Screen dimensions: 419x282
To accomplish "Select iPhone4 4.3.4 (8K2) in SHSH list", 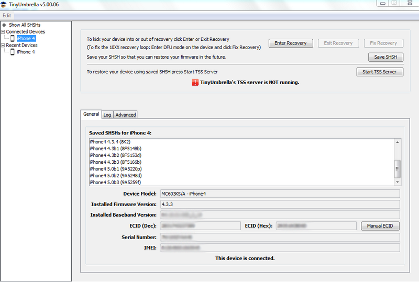I will point(241,142).
